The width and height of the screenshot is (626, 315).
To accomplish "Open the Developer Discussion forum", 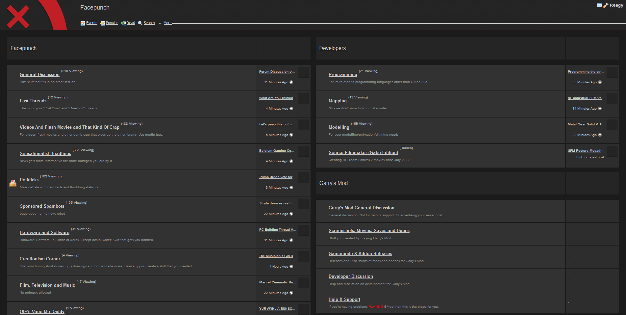I will point(351,276).
